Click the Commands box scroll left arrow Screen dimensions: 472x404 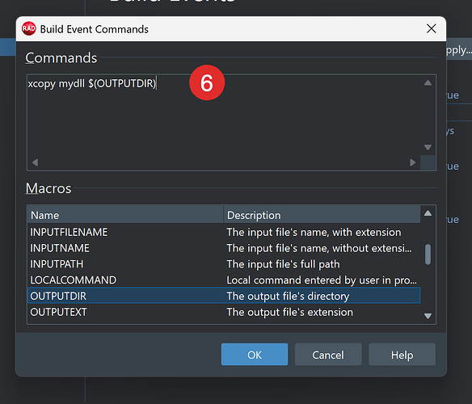point(36,162)
